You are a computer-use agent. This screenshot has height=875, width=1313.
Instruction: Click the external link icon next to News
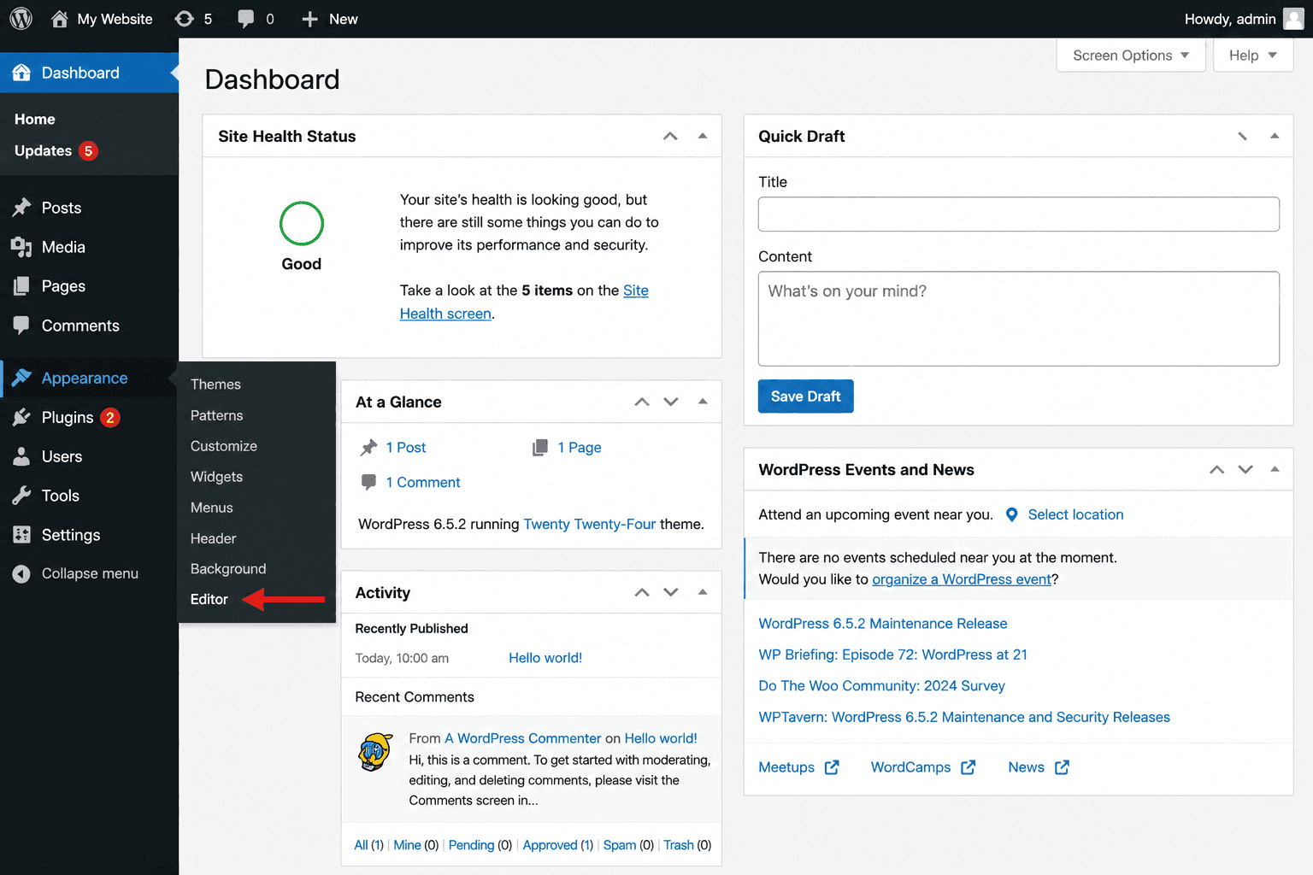coord(1062,767)
